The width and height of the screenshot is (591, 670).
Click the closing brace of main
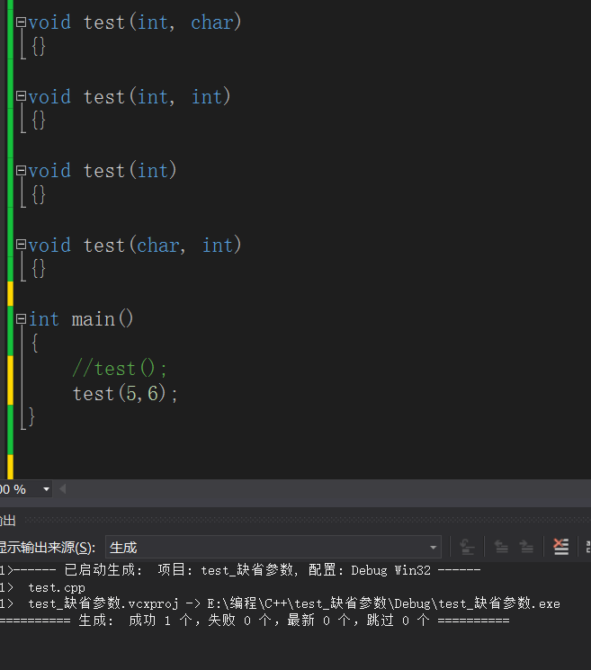(31, 417)
